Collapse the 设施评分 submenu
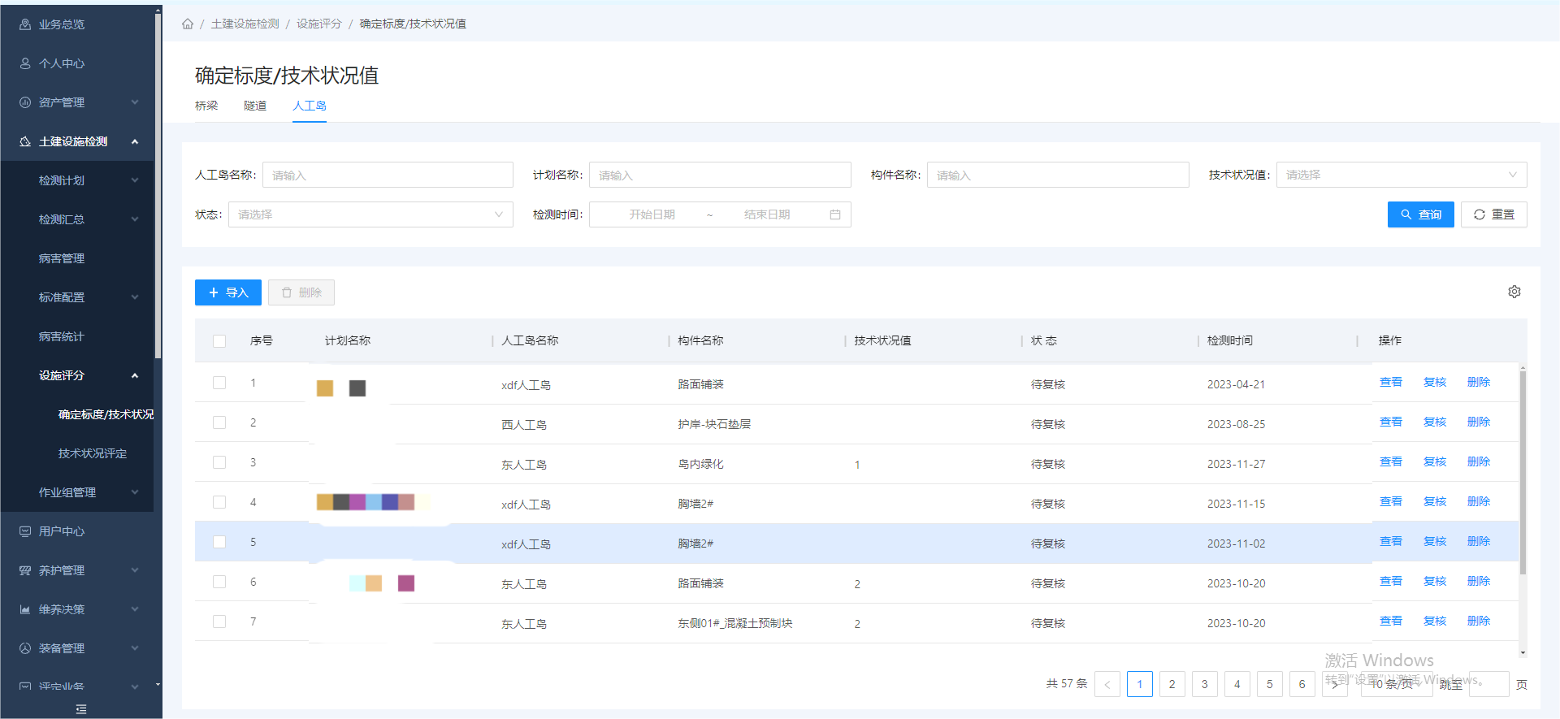This screenshot has height=719, width=1560. coord(135,375)
